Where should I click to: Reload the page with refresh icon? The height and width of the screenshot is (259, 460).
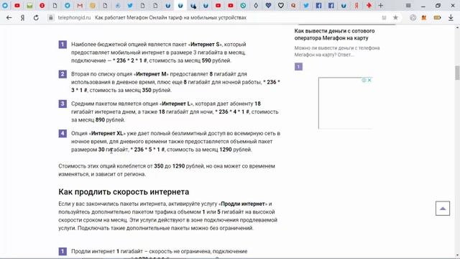pyautogui.click(x=36, y=17)
